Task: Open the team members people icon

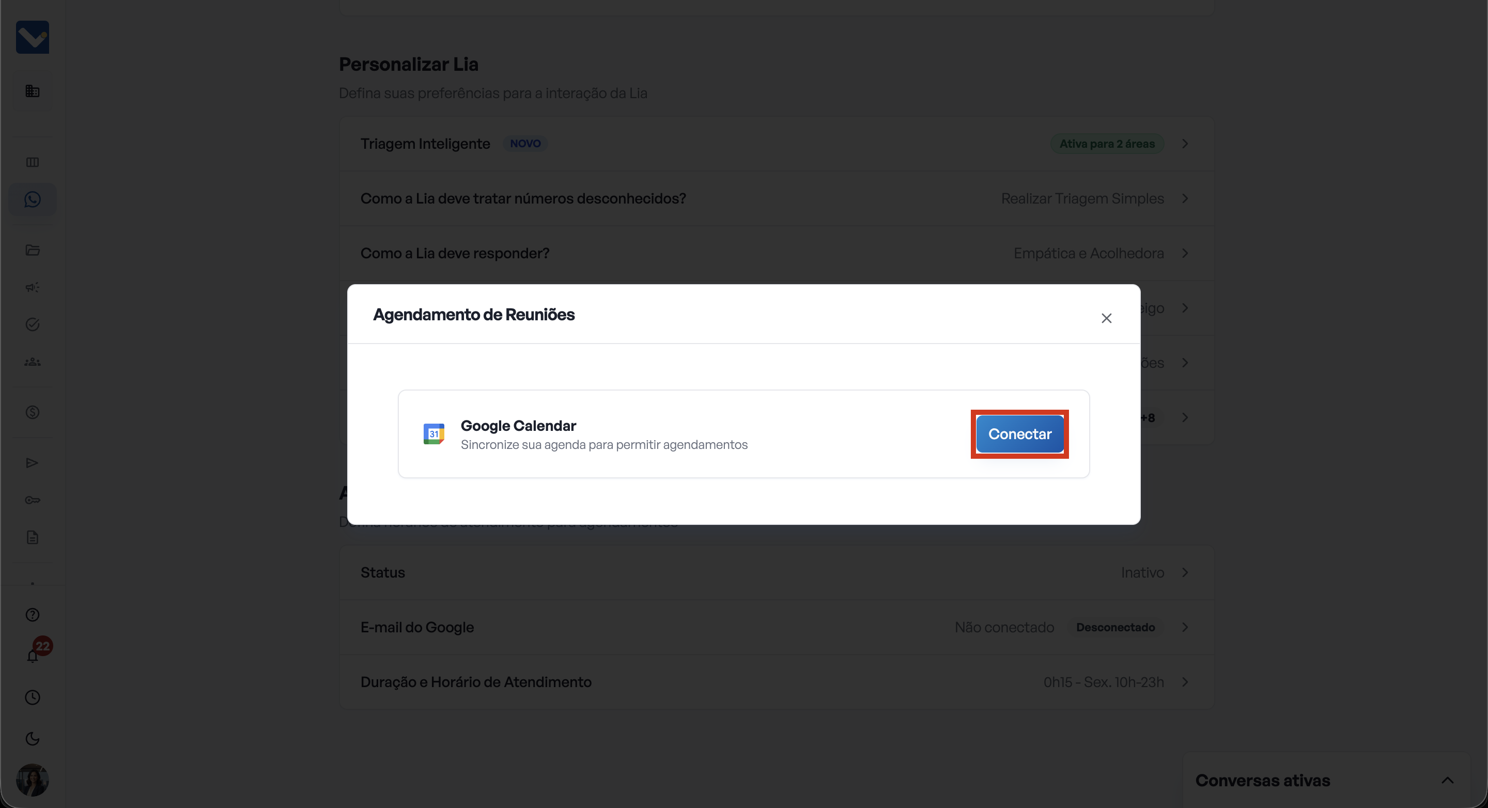Action: coord(33,362)
